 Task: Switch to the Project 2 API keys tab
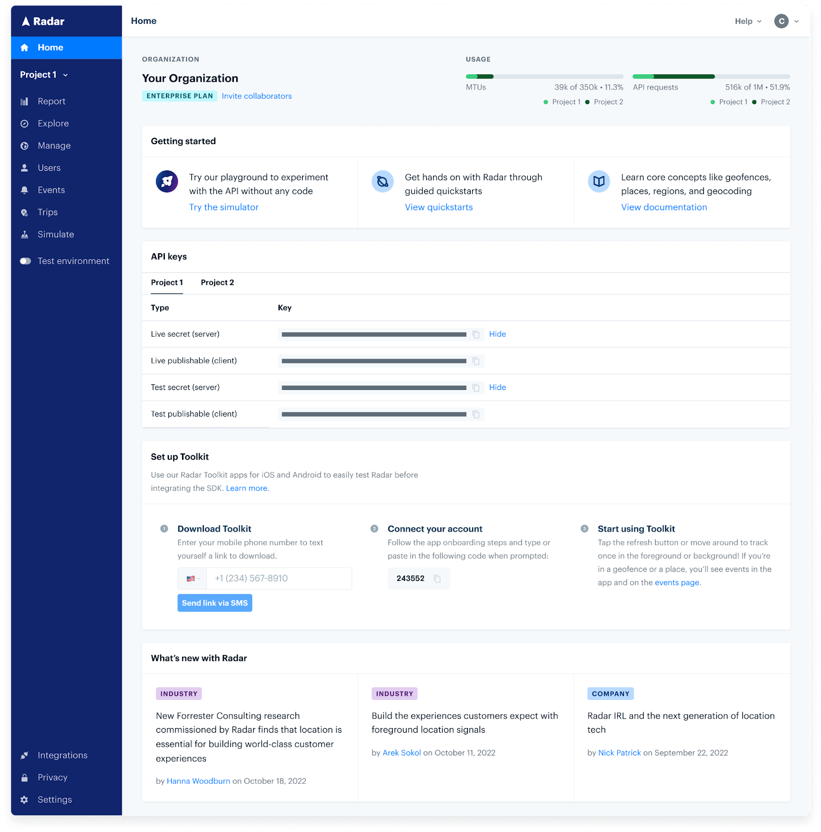click(217, 282)
